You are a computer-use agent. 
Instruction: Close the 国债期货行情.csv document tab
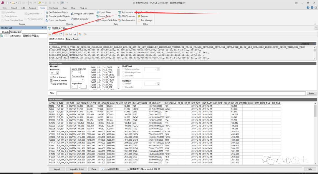click(71, 28)
